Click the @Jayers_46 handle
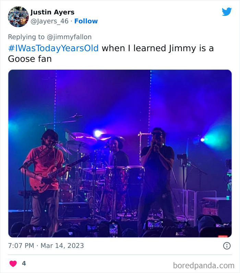This screenshot has height=273, width=240. [x=49, y=21]
